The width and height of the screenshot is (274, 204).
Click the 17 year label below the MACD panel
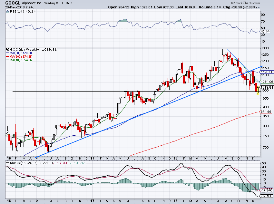(x=92, y=201)
